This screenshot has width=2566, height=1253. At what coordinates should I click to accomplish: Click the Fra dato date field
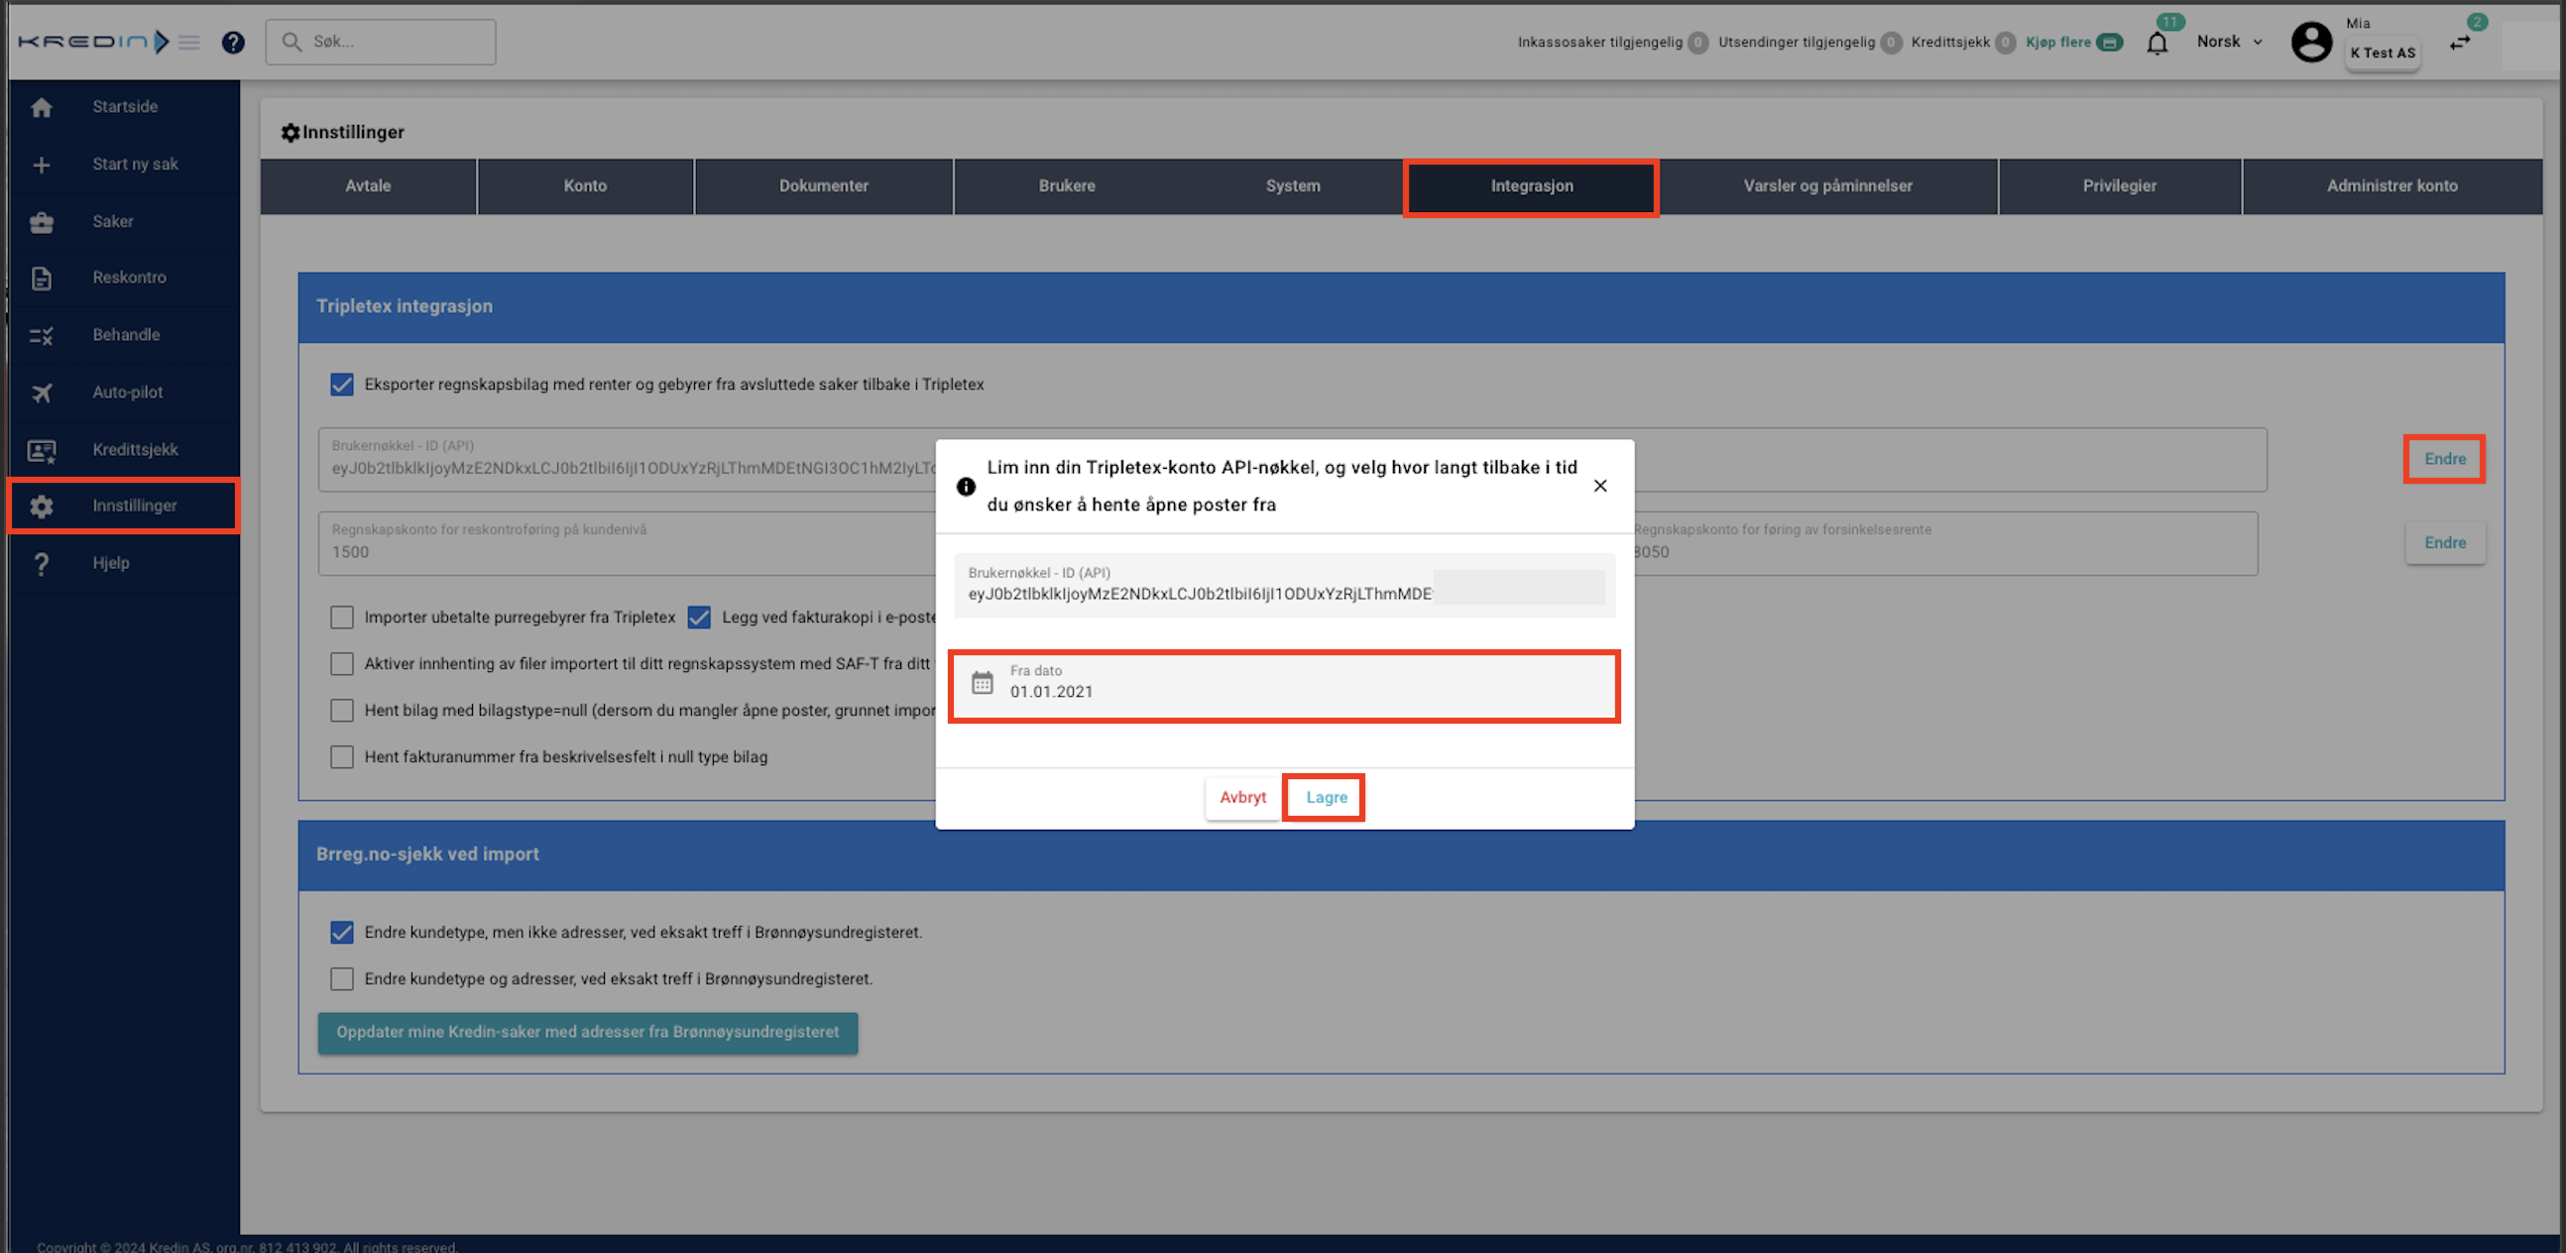tap(1284, 686)
